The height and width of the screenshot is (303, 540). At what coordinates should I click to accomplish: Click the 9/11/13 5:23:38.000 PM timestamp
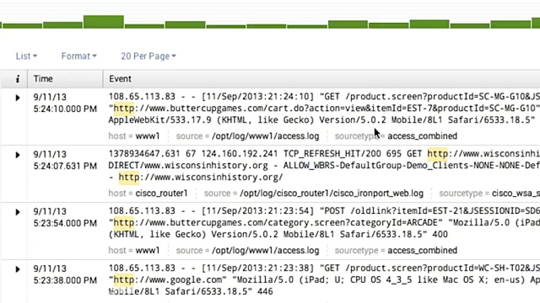[65, 274]
